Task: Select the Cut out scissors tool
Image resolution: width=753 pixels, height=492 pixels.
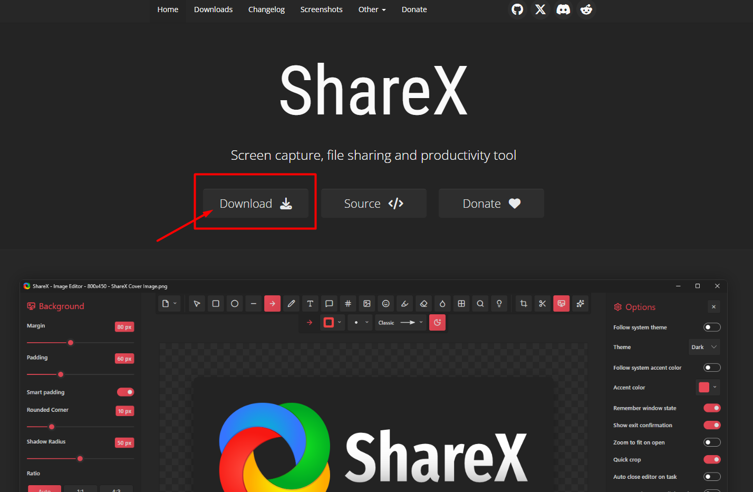Action: click(x=543, y=304)
